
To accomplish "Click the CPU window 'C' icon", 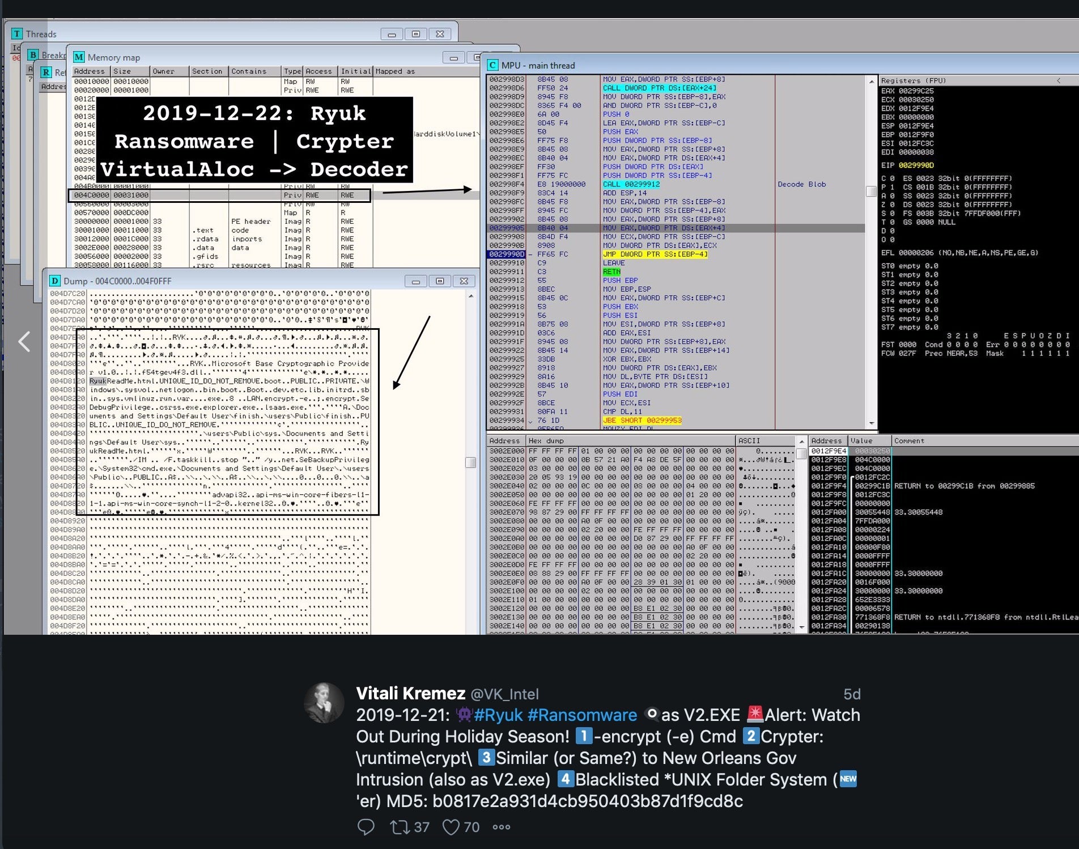I will coord(492,65).
